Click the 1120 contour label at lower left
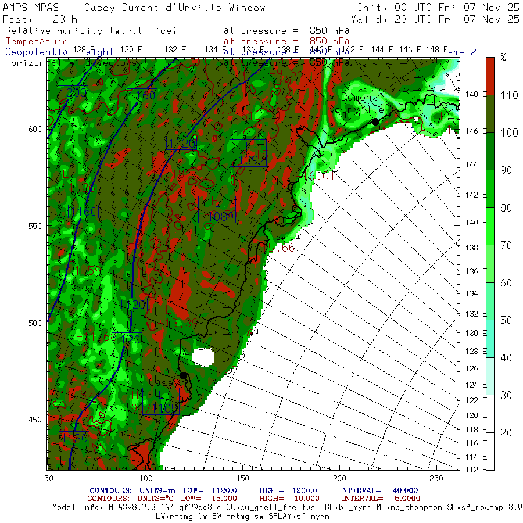The image size is (523, 523). [x=74, y=438]
